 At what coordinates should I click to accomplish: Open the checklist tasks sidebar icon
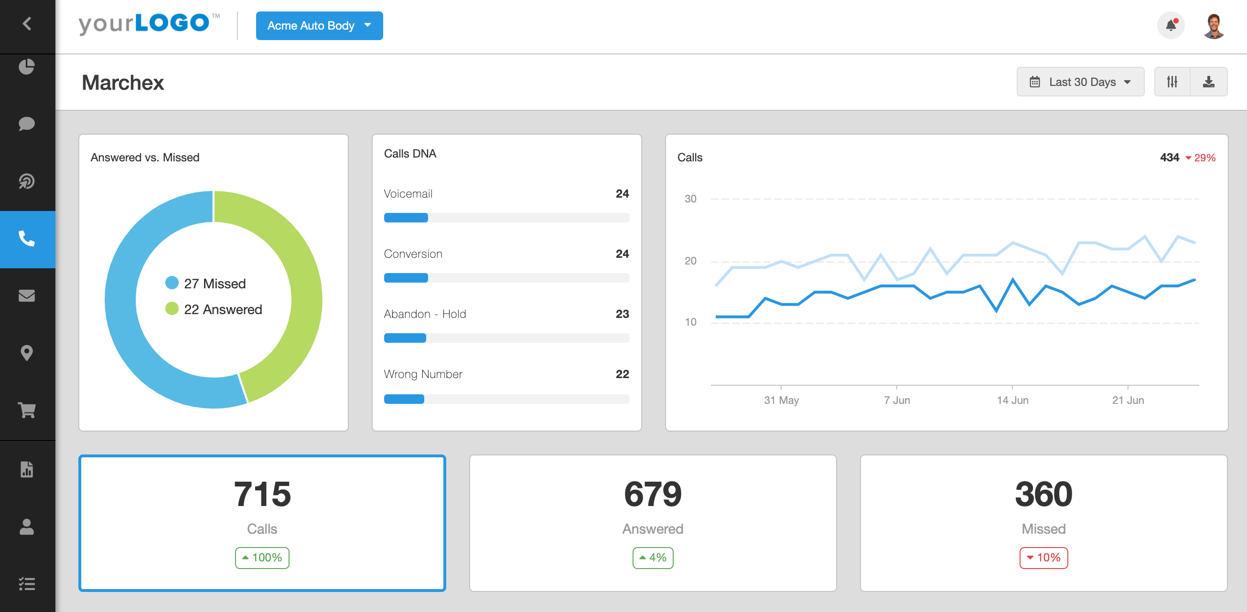pyautogui.click(x=27, y=584)
